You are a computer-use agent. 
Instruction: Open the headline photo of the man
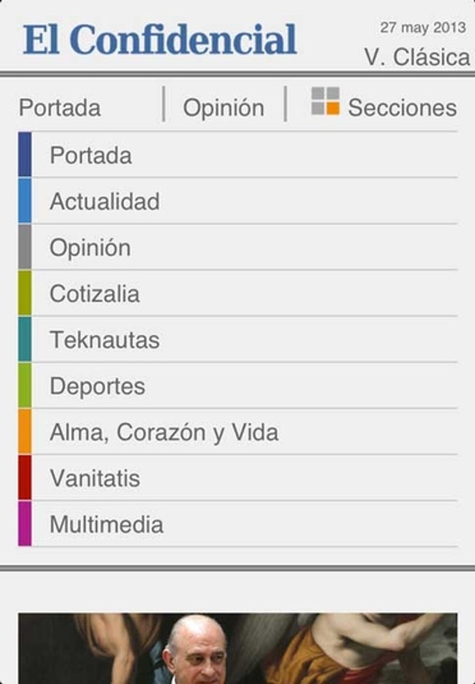[238, 648]
